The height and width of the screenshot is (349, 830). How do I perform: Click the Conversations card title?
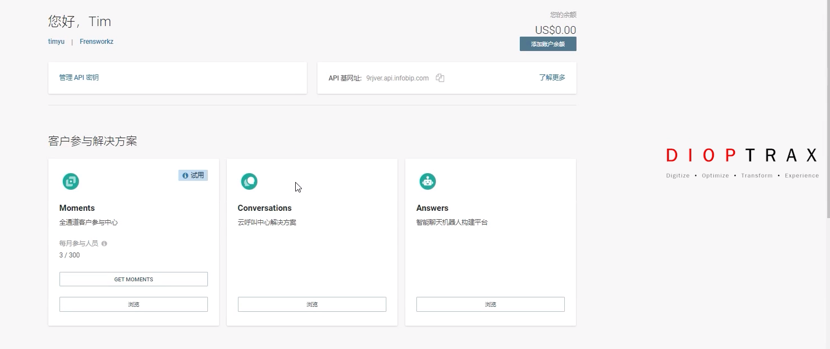click(x=265, y=208)
